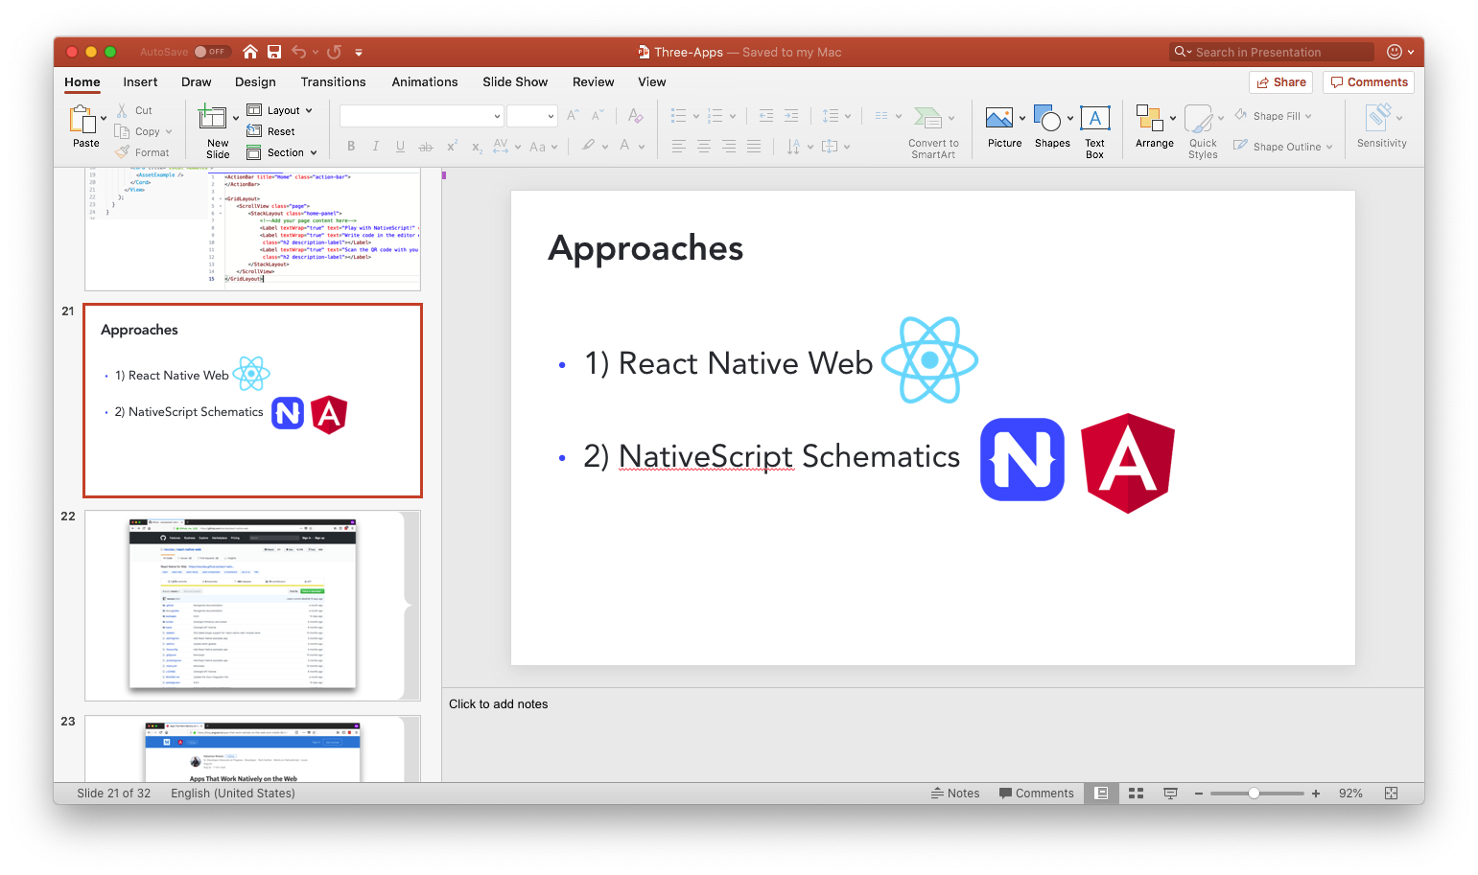
Task: Toggle the Notes pane in status bar
Action: (955, 794)
